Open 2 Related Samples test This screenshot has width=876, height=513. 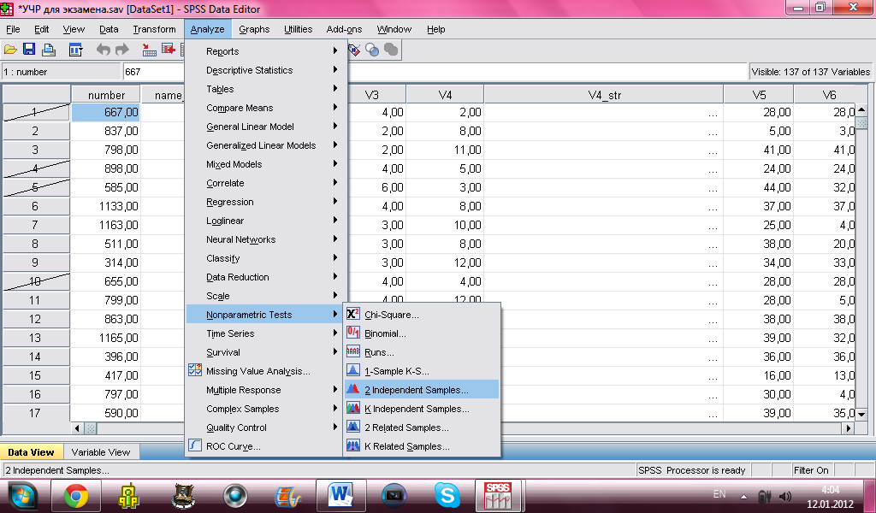click(422, 427)
